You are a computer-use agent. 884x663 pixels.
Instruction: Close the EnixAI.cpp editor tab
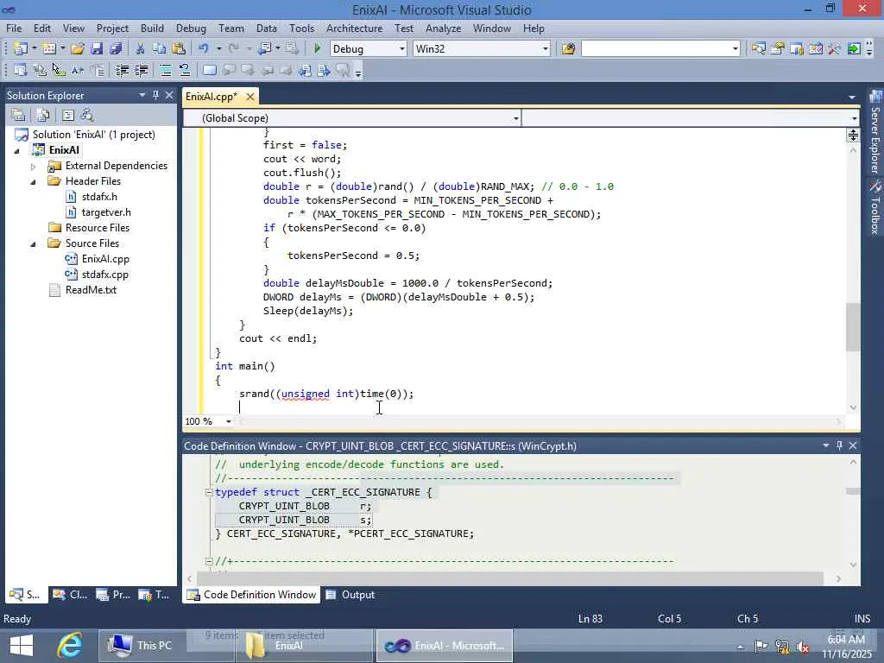pos(250,97)
